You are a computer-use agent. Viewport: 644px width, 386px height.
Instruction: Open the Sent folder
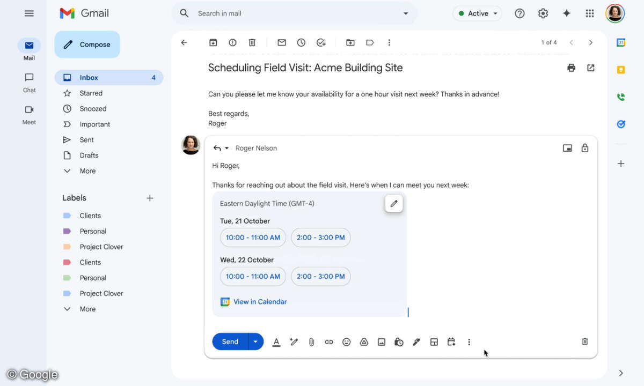pyautogui.click(x=86, y=140)
